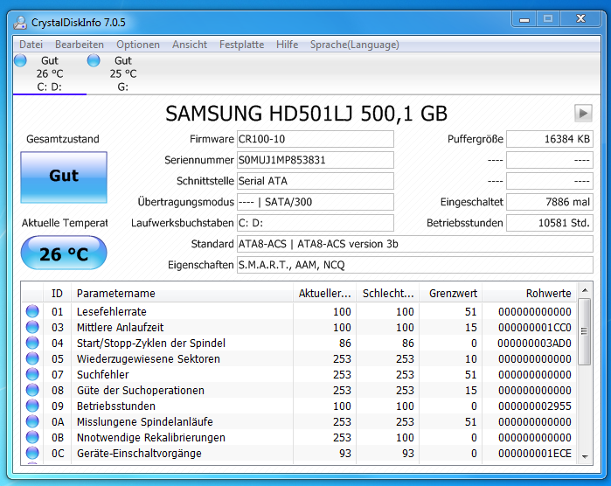
Task: Click the SMART list scrollbar thumb
Action: pos(585,331)
